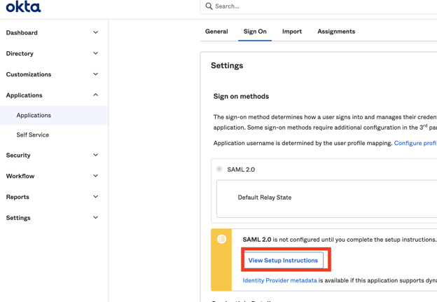Open the Import tab
The image size is (437, 302).
pyautogui.click(x=292, y=32)
